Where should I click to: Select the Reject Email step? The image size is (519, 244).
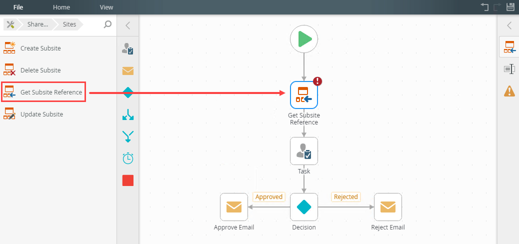click(388, 207)
